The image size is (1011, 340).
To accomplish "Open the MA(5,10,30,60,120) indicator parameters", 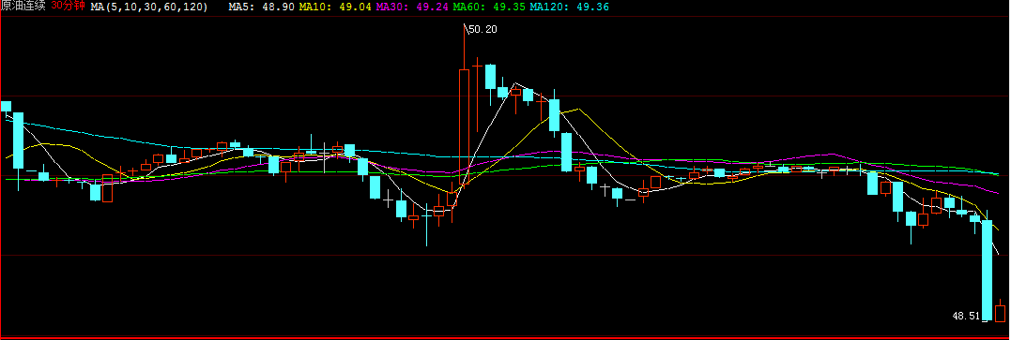I will pyautogui.click(x=149, y=7).
